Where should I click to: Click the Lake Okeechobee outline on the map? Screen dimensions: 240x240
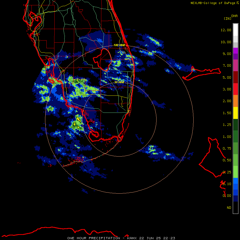pos(102,60)
